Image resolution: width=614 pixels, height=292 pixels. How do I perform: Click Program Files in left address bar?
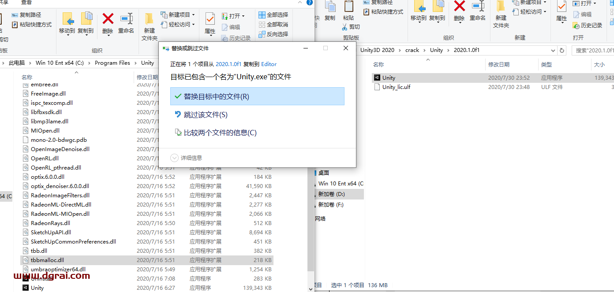pyautogui.click(x=112, y=63)
